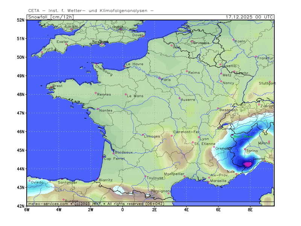301x226 pixels.
Task: Click the Le Havre city marker
Action: point(125,66)
